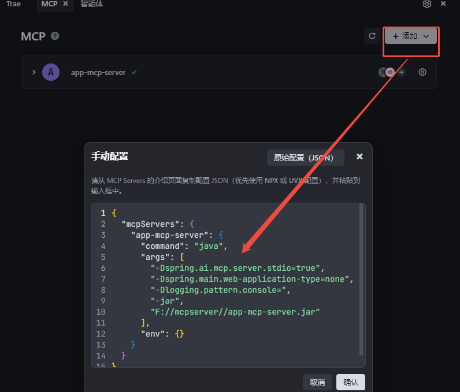Confirm with the 确认 button

pyautogui.click(x=351, y=382)
